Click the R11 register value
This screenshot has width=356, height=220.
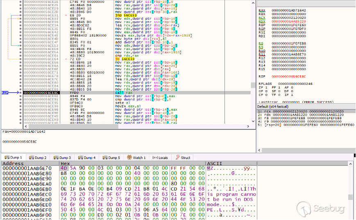[288, 54]
